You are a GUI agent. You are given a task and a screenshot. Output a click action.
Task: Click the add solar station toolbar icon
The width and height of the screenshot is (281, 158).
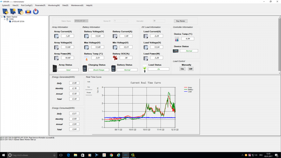pos(5,12)
